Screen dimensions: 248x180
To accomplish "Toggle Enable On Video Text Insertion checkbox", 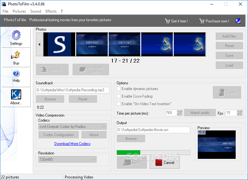I will [x=118, y=104].
